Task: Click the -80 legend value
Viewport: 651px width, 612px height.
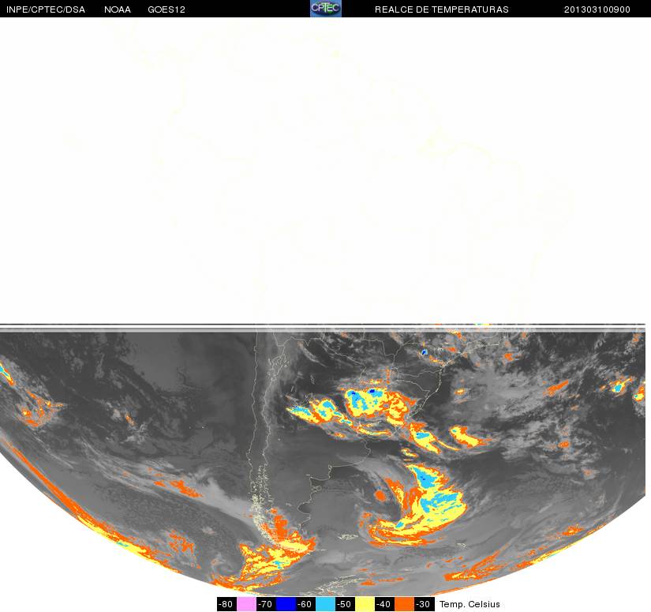Action: tap(226, 604)
